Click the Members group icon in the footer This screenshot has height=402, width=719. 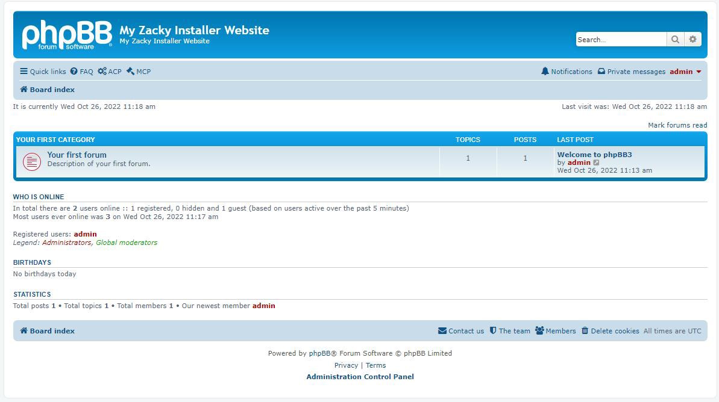coord(539,330)
